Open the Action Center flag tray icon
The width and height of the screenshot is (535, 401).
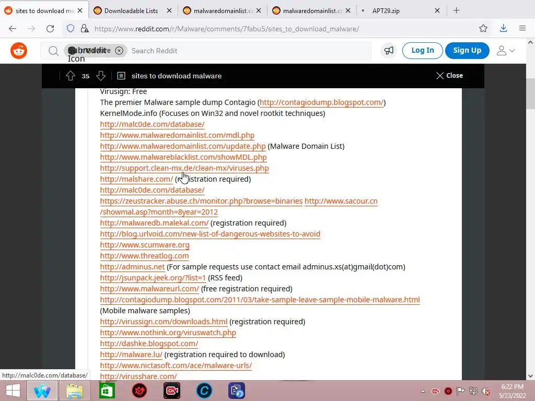461,391
